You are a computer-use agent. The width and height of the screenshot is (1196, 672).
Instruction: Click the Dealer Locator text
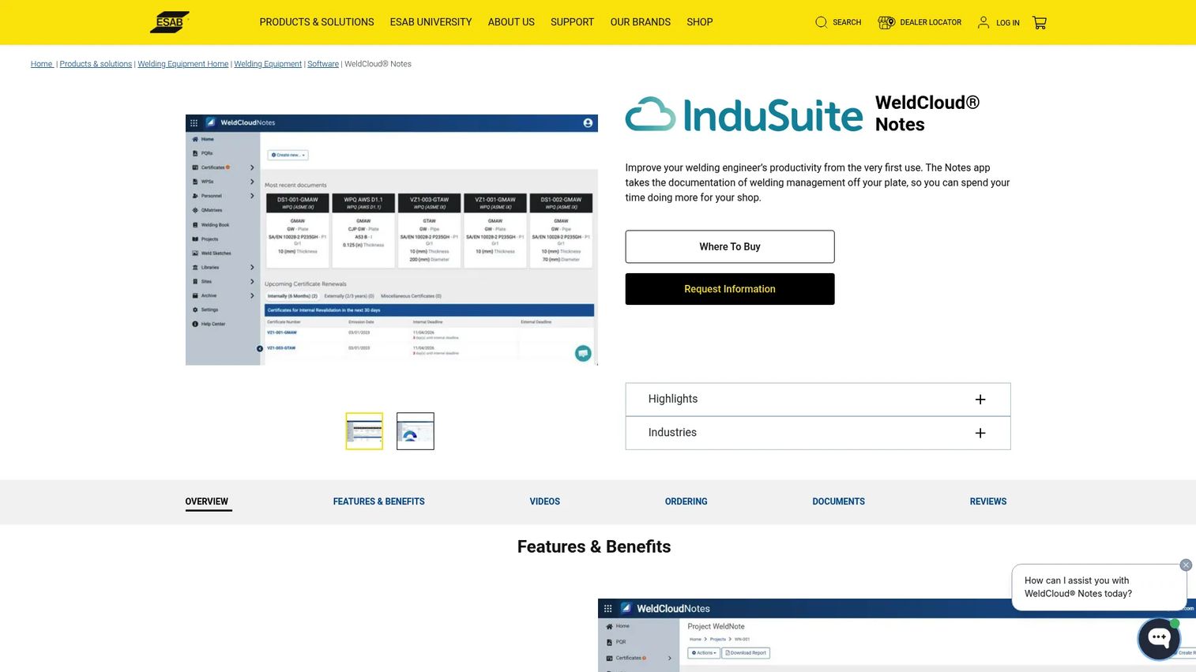931,22
